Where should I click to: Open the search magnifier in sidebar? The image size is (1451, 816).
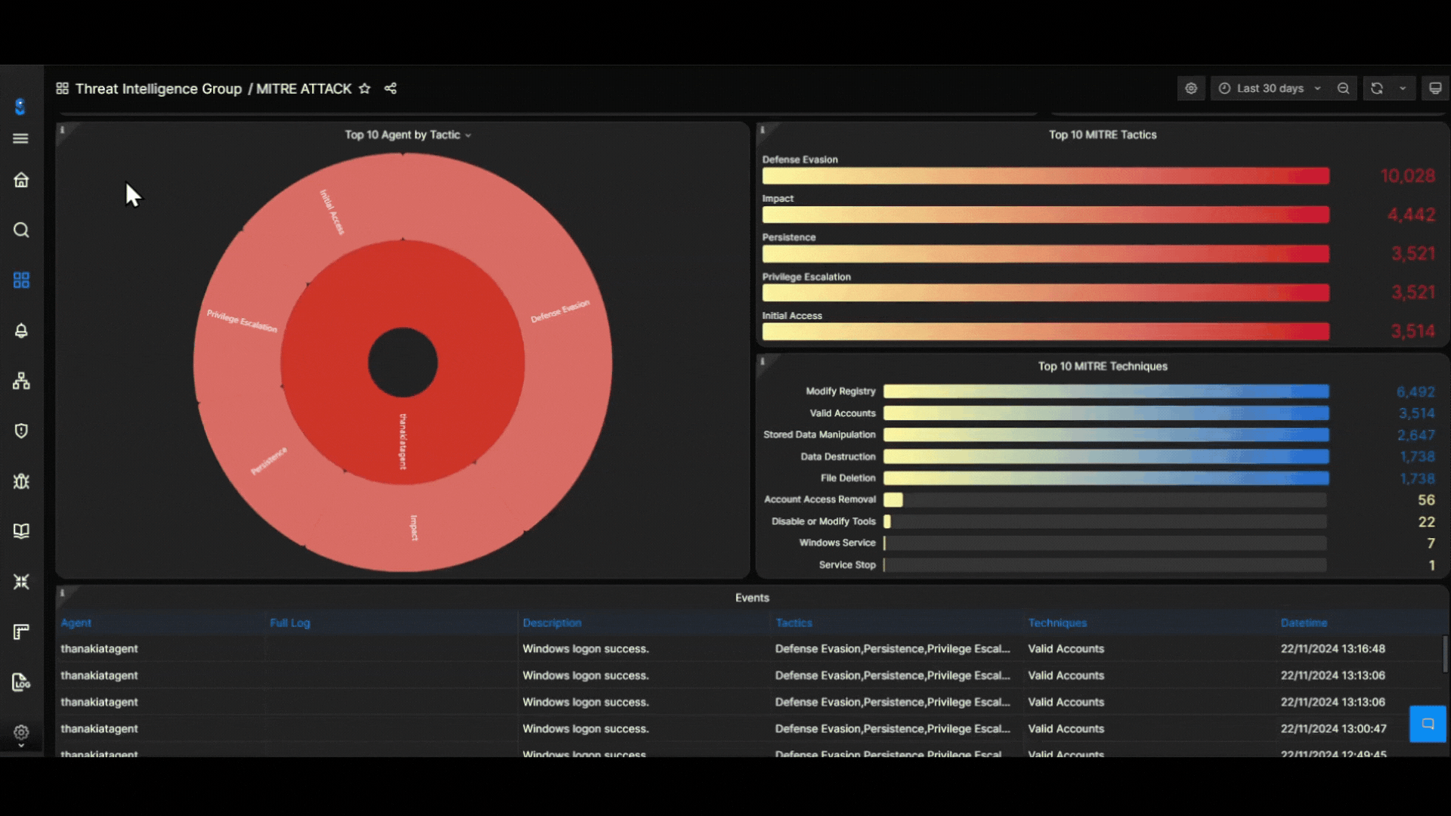click(x=21, y=230)
